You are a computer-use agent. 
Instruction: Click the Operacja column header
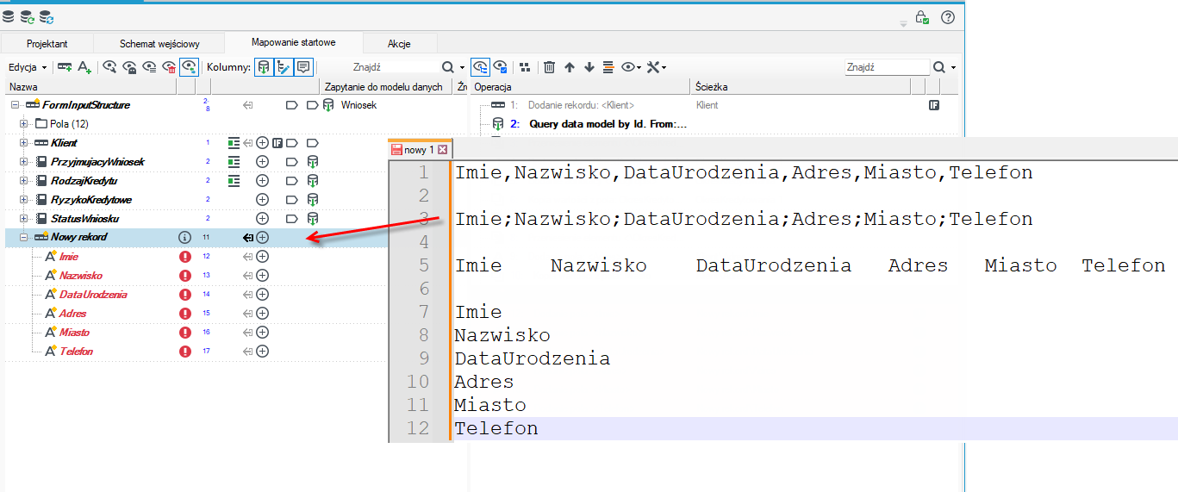tap(580, 87)
